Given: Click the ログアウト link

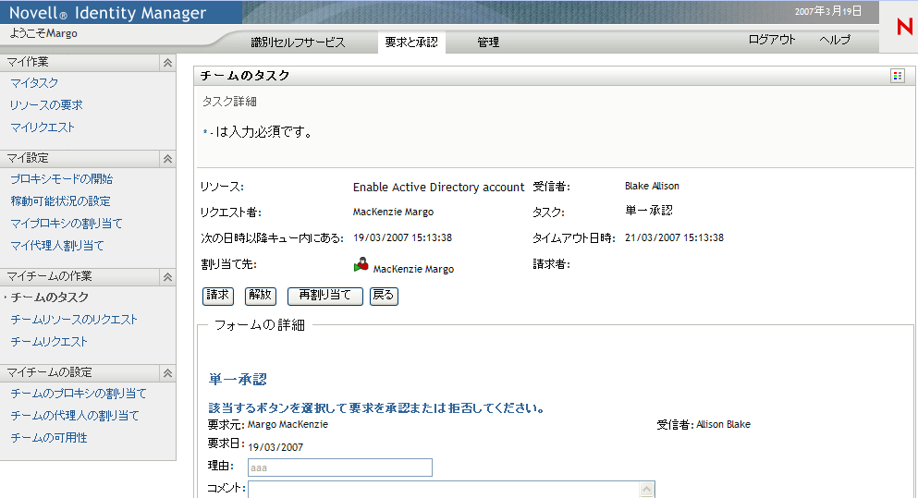Looking at the screenshot, I should [x=772, y=40].
